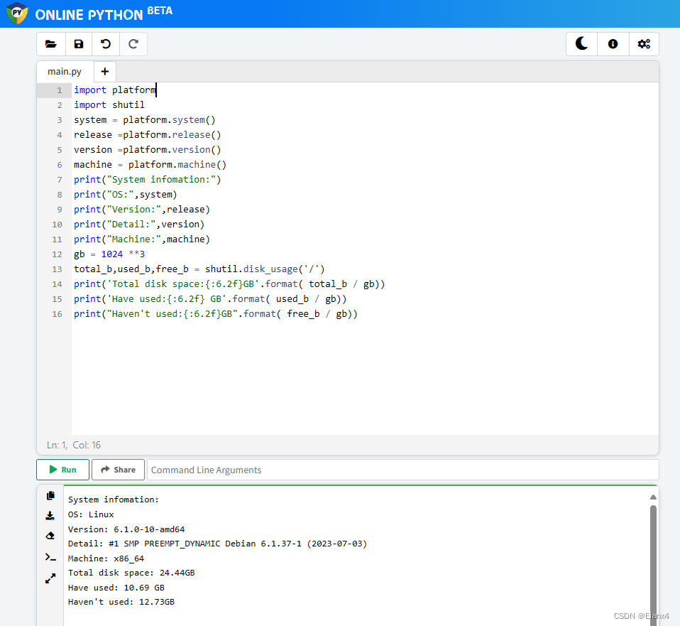This screenshot has height=626, width=680.
Task: Add a new file tab with the plus icon
Action: (x=104, y=72)
